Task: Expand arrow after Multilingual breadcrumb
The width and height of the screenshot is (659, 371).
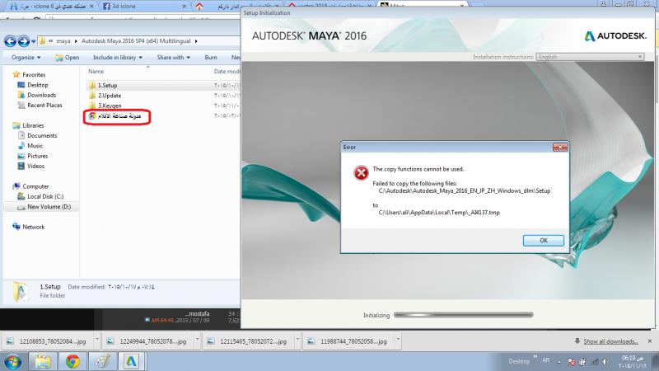Action: coord(196,41)
